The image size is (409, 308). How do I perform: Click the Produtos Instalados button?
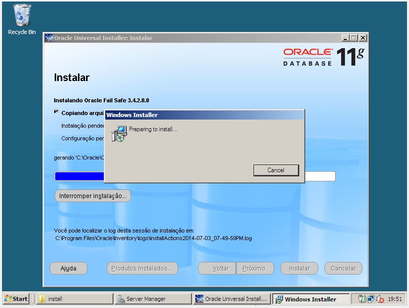click(x=142, y=268)
